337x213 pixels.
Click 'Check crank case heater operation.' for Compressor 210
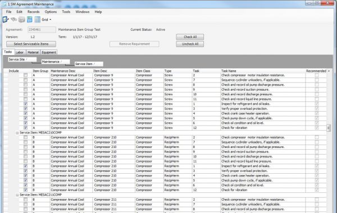point(245,175)
